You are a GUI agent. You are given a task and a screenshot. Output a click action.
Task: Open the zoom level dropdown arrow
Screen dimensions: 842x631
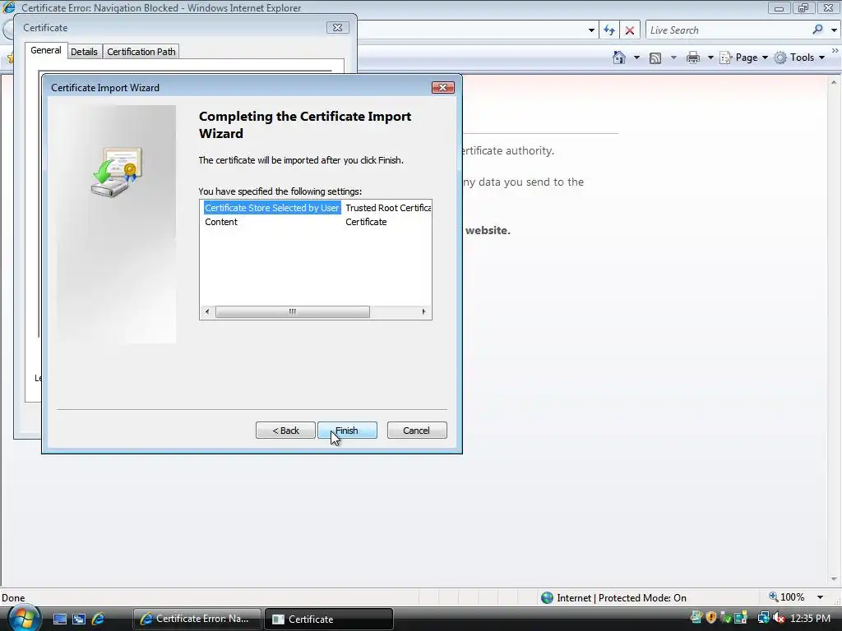click(x=820, y=597)
